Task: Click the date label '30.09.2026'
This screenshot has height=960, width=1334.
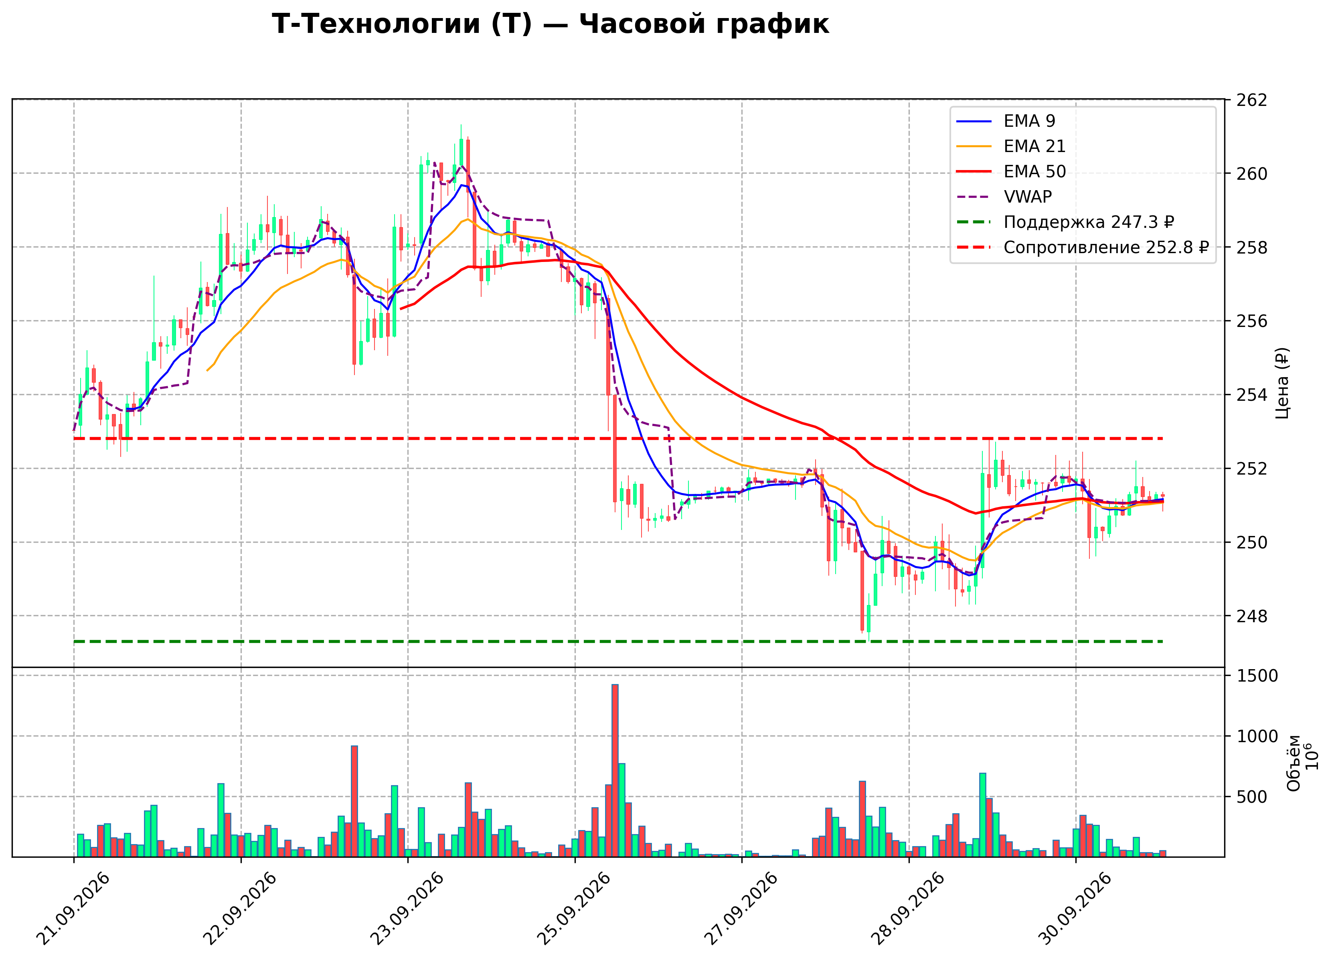Action: coord(1075,909)
